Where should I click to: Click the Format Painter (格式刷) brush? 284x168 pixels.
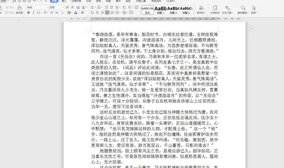(x=20, y=10)
